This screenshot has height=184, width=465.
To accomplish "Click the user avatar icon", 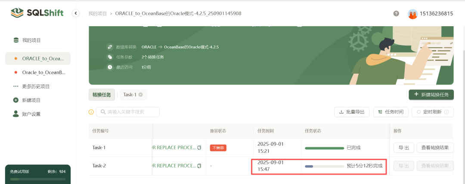I will [412, 14].
